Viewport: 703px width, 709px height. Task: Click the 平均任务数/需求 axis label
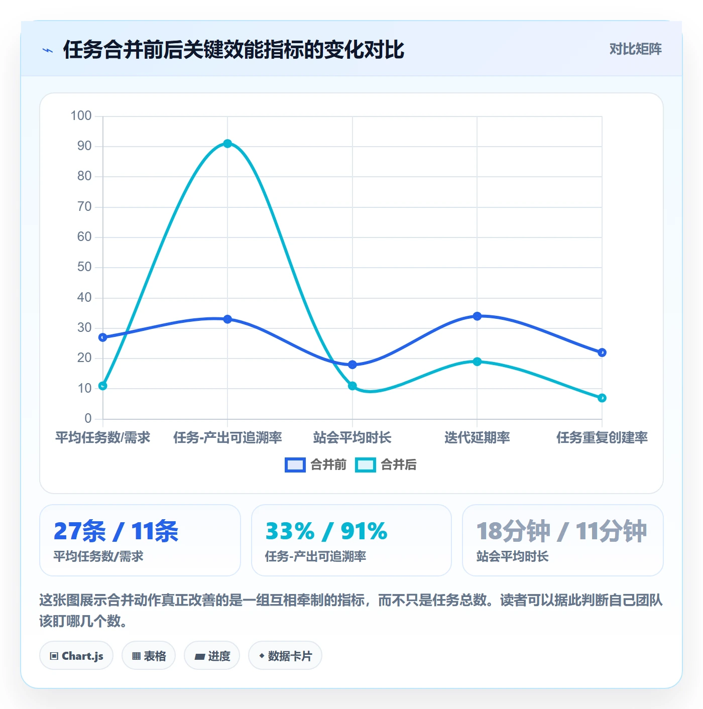103,437
